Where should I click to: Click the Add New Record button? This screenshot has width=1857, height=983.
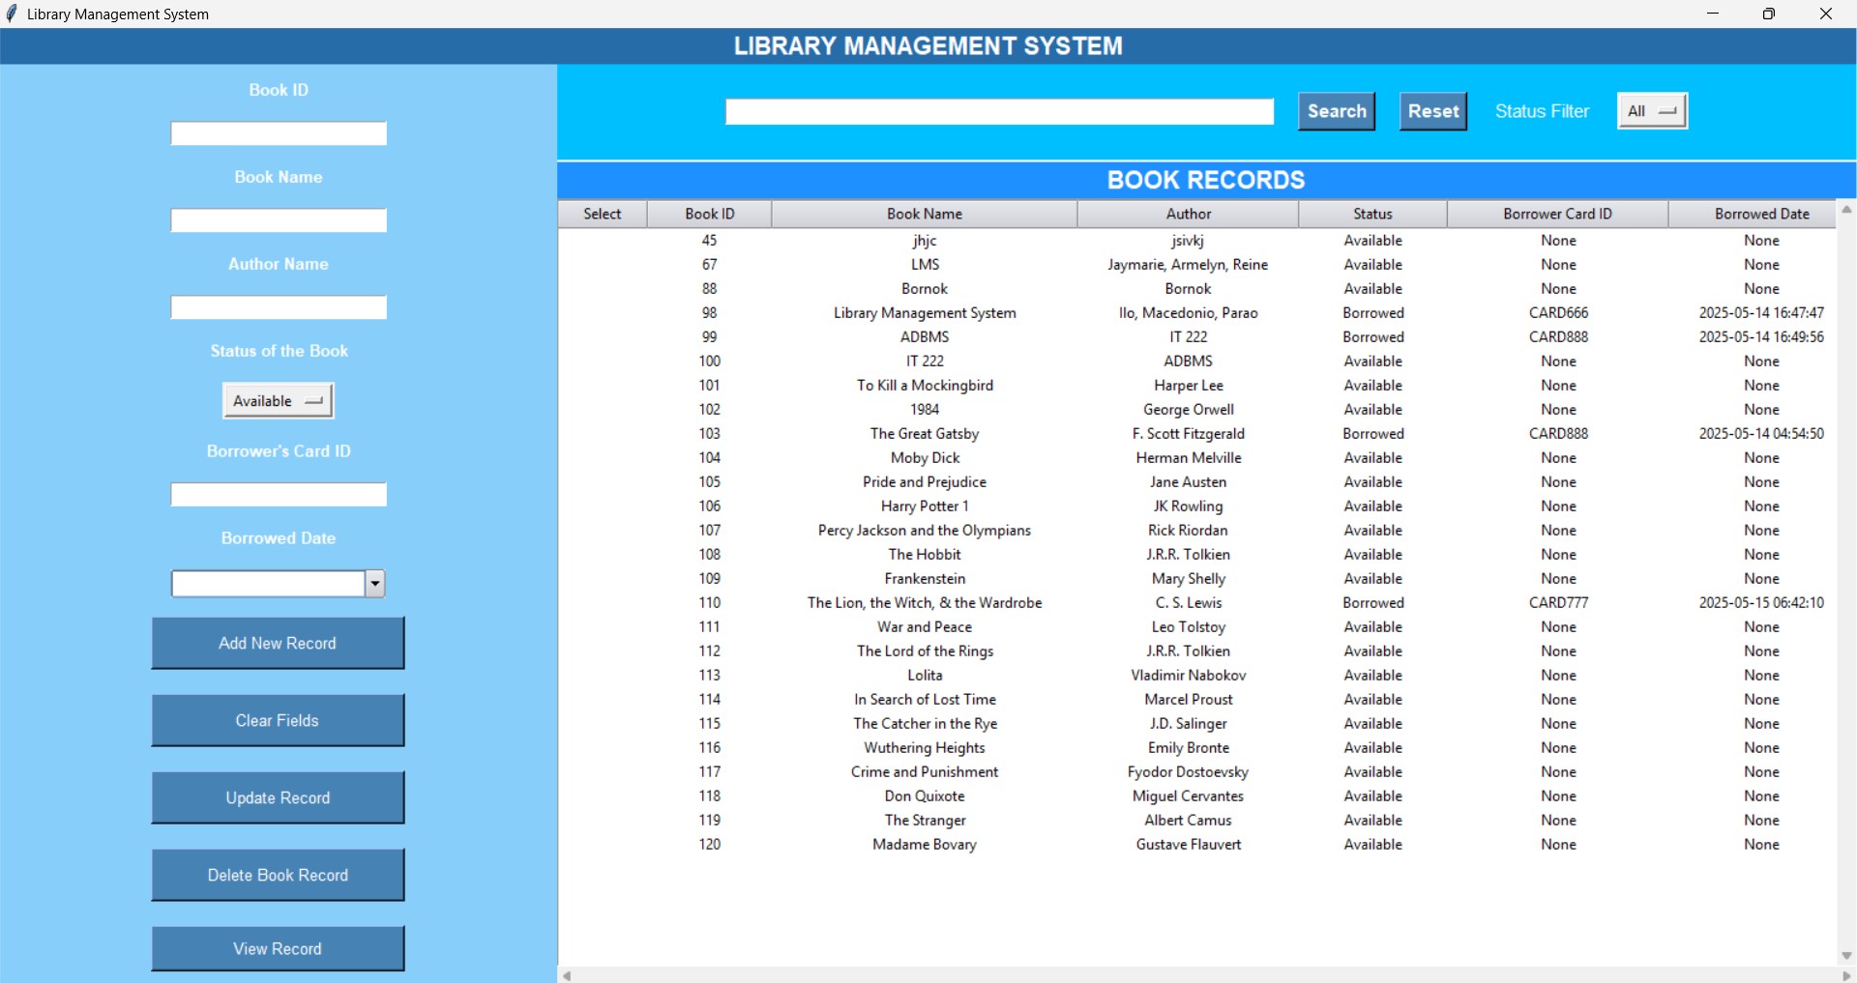(x=277, y=643)
